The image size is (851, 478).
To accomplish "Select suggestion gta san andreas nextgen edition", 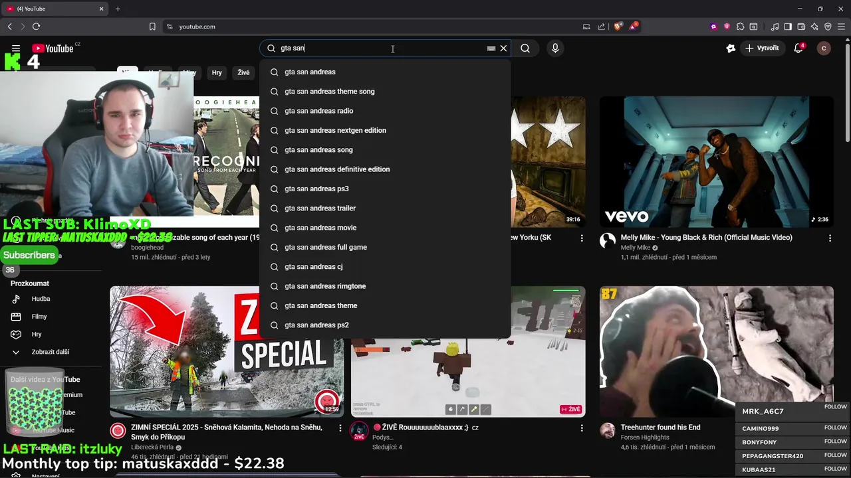I will (385, 130).
